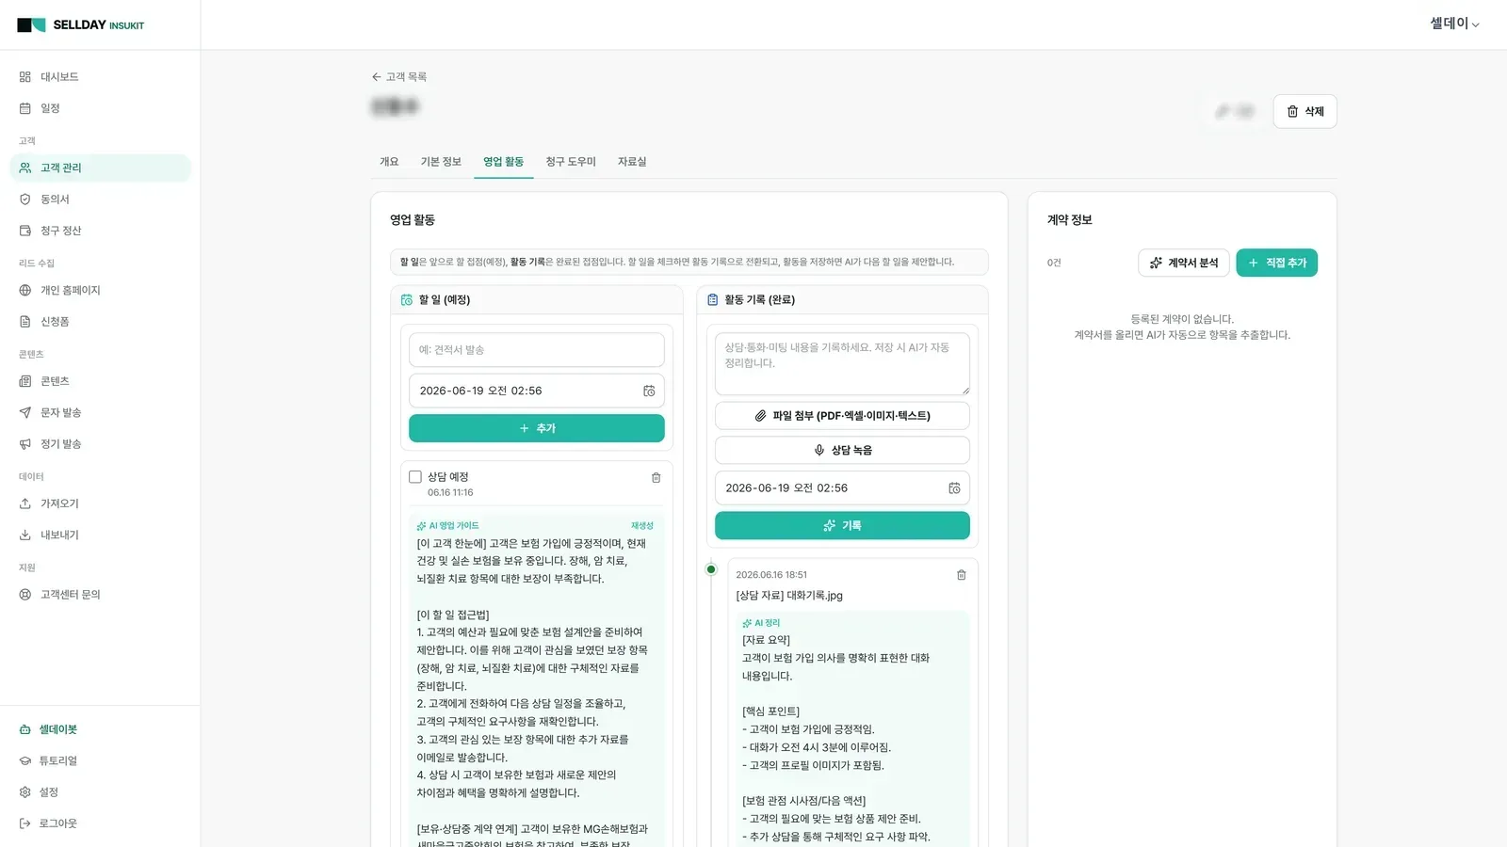Open 정기 발송 in the sidebar

(x=100, y=444)
